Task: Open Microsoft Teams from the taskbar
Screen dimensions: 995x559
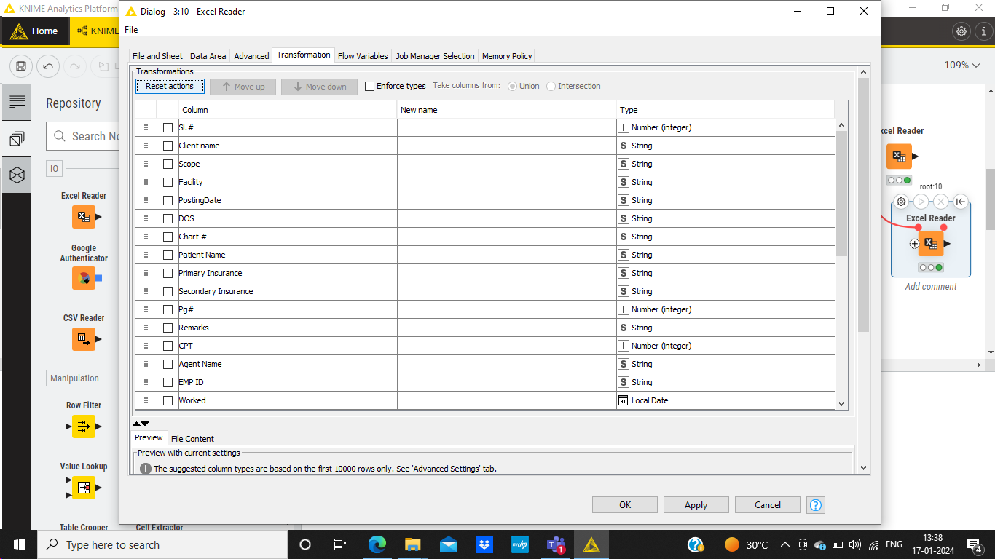Action: [556, 544]
